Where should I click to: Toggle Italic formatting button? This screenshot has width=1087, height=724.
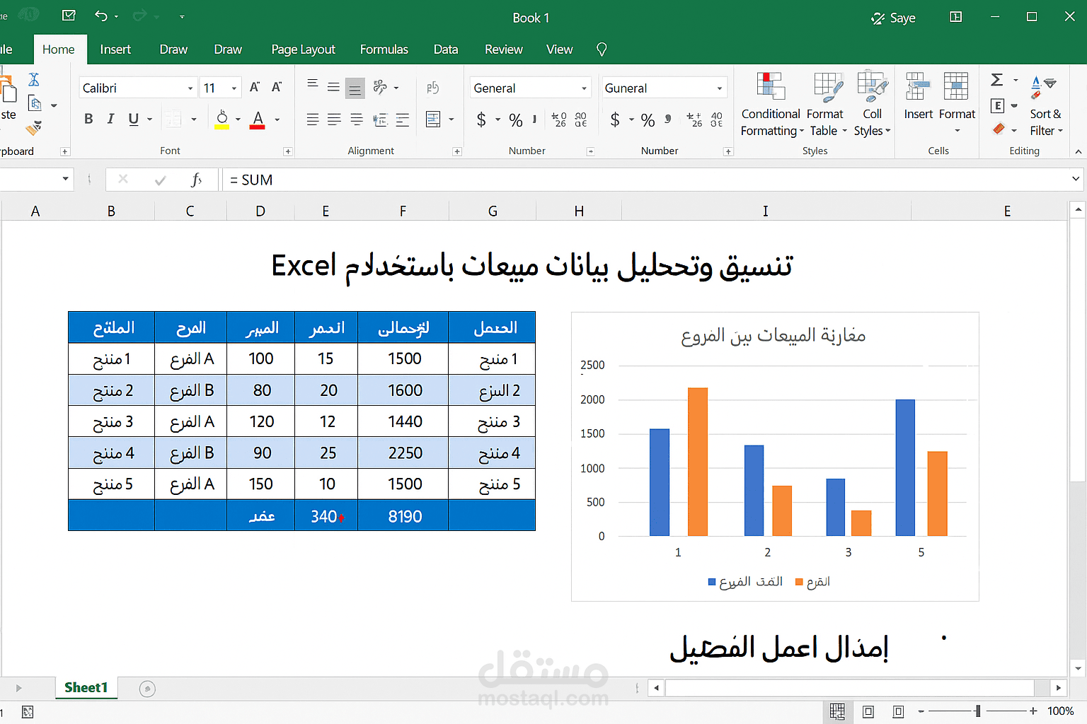pyautogui.click(x=110, y=119)
